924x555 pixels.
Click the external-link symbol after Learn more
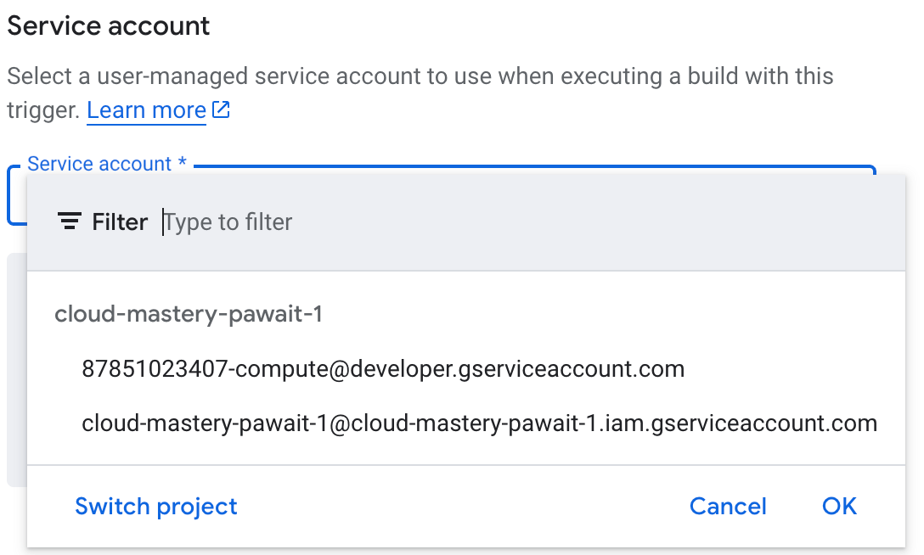(x=220, y=109)
